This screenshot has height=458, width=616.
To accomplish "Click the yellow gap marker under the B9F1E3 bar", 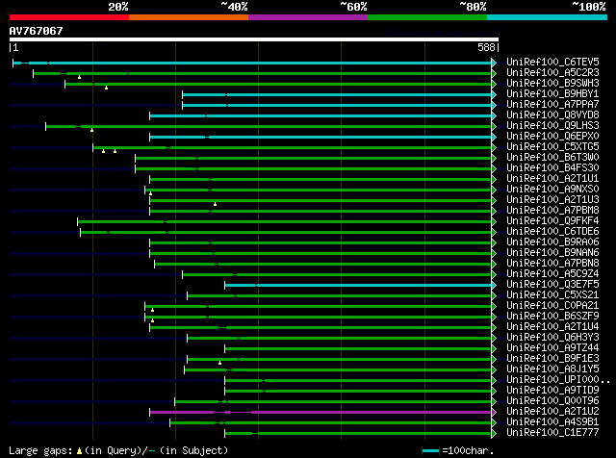I will pos(219,363).
